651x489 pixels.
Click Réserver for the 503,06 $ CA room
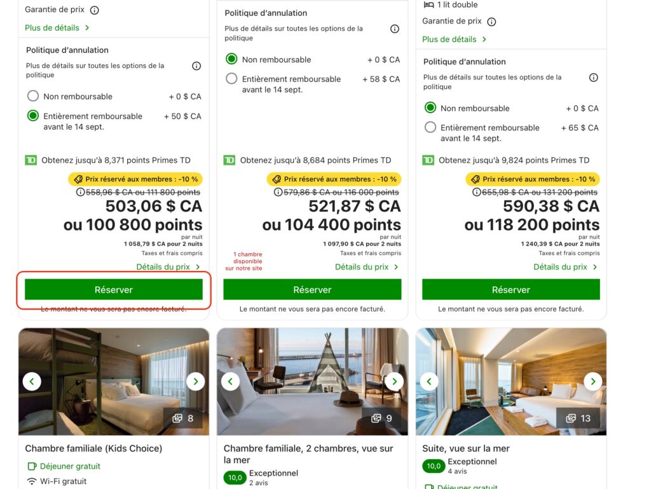[x=114, y=289]
